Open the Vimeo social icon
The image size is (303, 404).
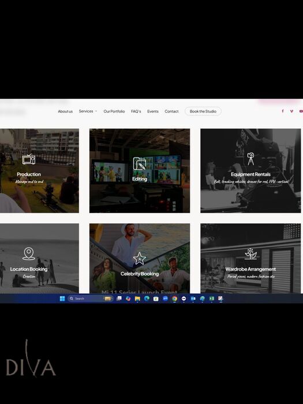coord(291,111)
